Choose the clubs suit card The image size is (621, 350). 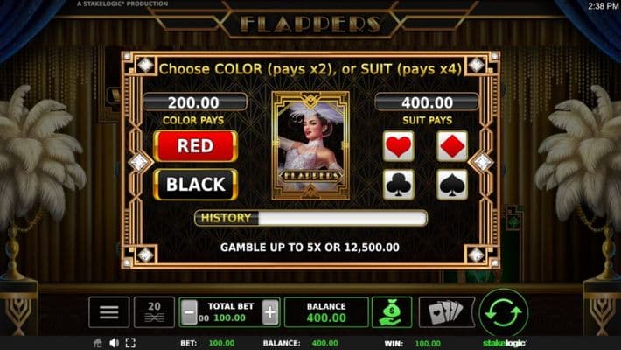(x=399, y=185)
